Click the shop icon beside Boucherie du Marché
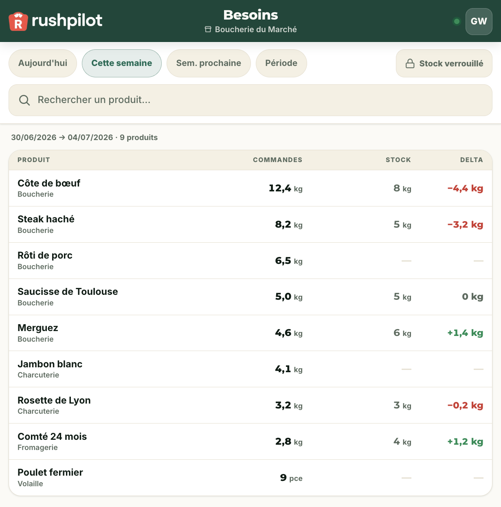 pos(208,29)
